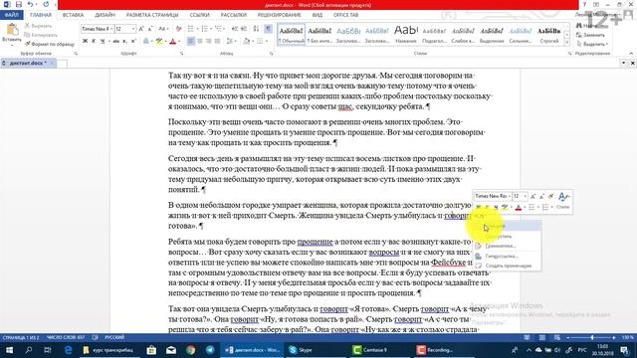The height and width of the screenshot is (358, 637).
Task: Open Microsoft Edge from the taskbar
Action: tap(69, 349)
